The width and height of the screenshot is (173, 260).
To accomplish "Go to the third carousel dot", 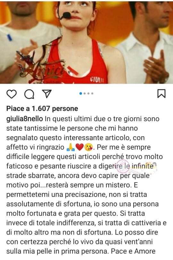I will click(88, 94).
